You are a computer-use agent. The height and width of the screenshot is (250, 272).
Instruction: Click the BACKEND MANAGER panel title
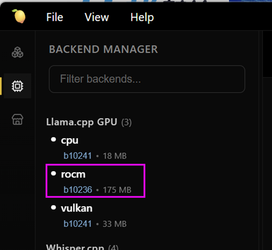pyautogui.click(x=103, y=49)
